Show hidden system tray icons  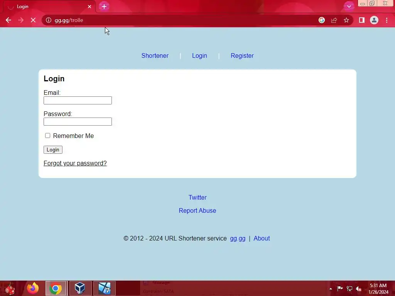pyautogui.click(x=331, y=289)
